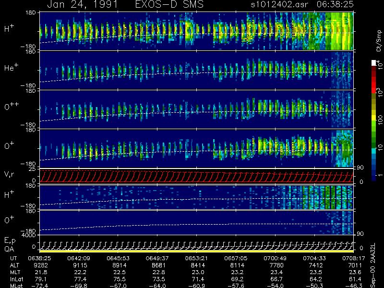Click the '100' color bar tick label
Viewport: 384px width, 288px height.
coord(380,120)
